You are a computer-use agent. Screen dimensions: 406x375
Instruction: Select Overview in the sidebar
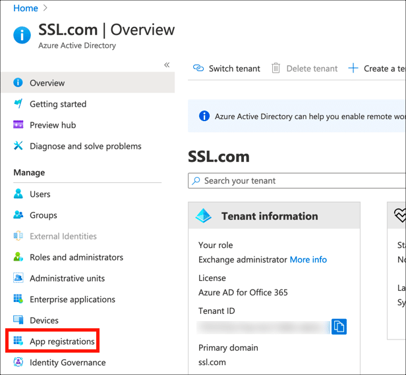pos(47,83)
